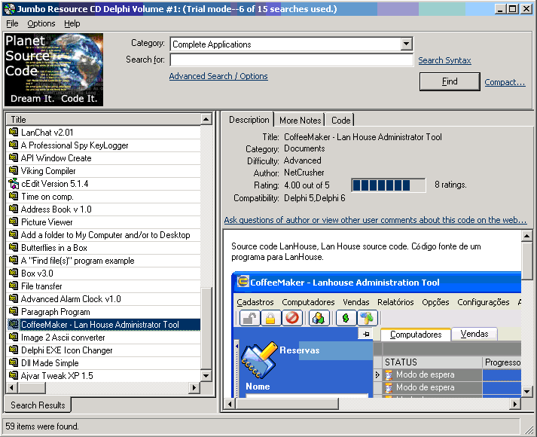
Task: Click the Picture Viewer item icon
Action: click(x=14, y=222)
